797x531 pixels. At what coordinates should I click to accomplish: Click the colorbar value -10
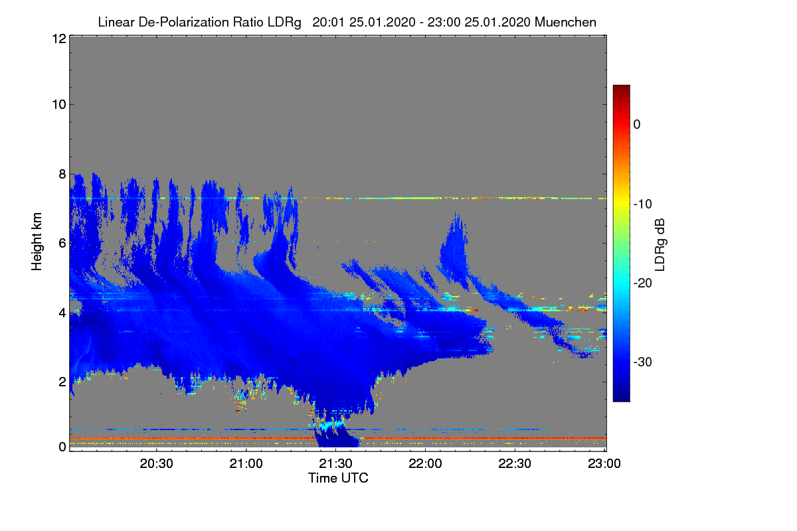(644, 204)
